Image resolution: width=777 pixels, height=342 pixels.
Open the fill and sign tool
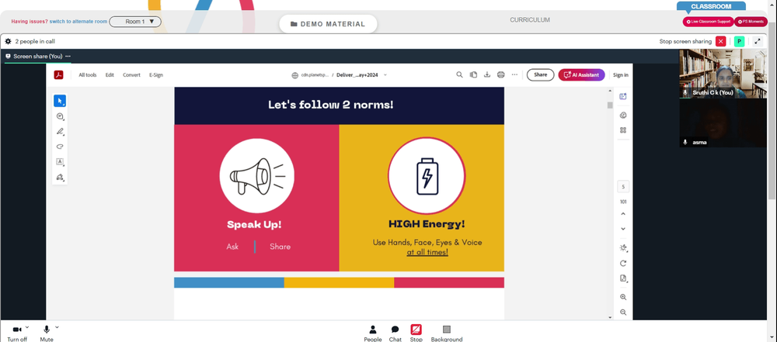(60, 177)
